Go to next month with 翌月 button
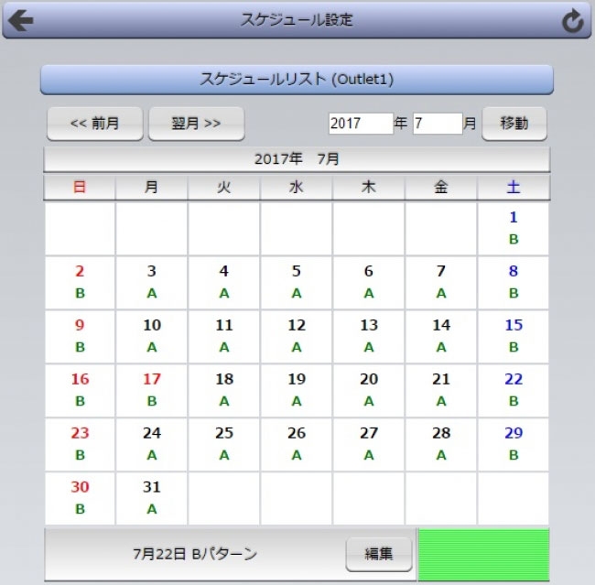595x585 pixels. click(x=196, y=124)
